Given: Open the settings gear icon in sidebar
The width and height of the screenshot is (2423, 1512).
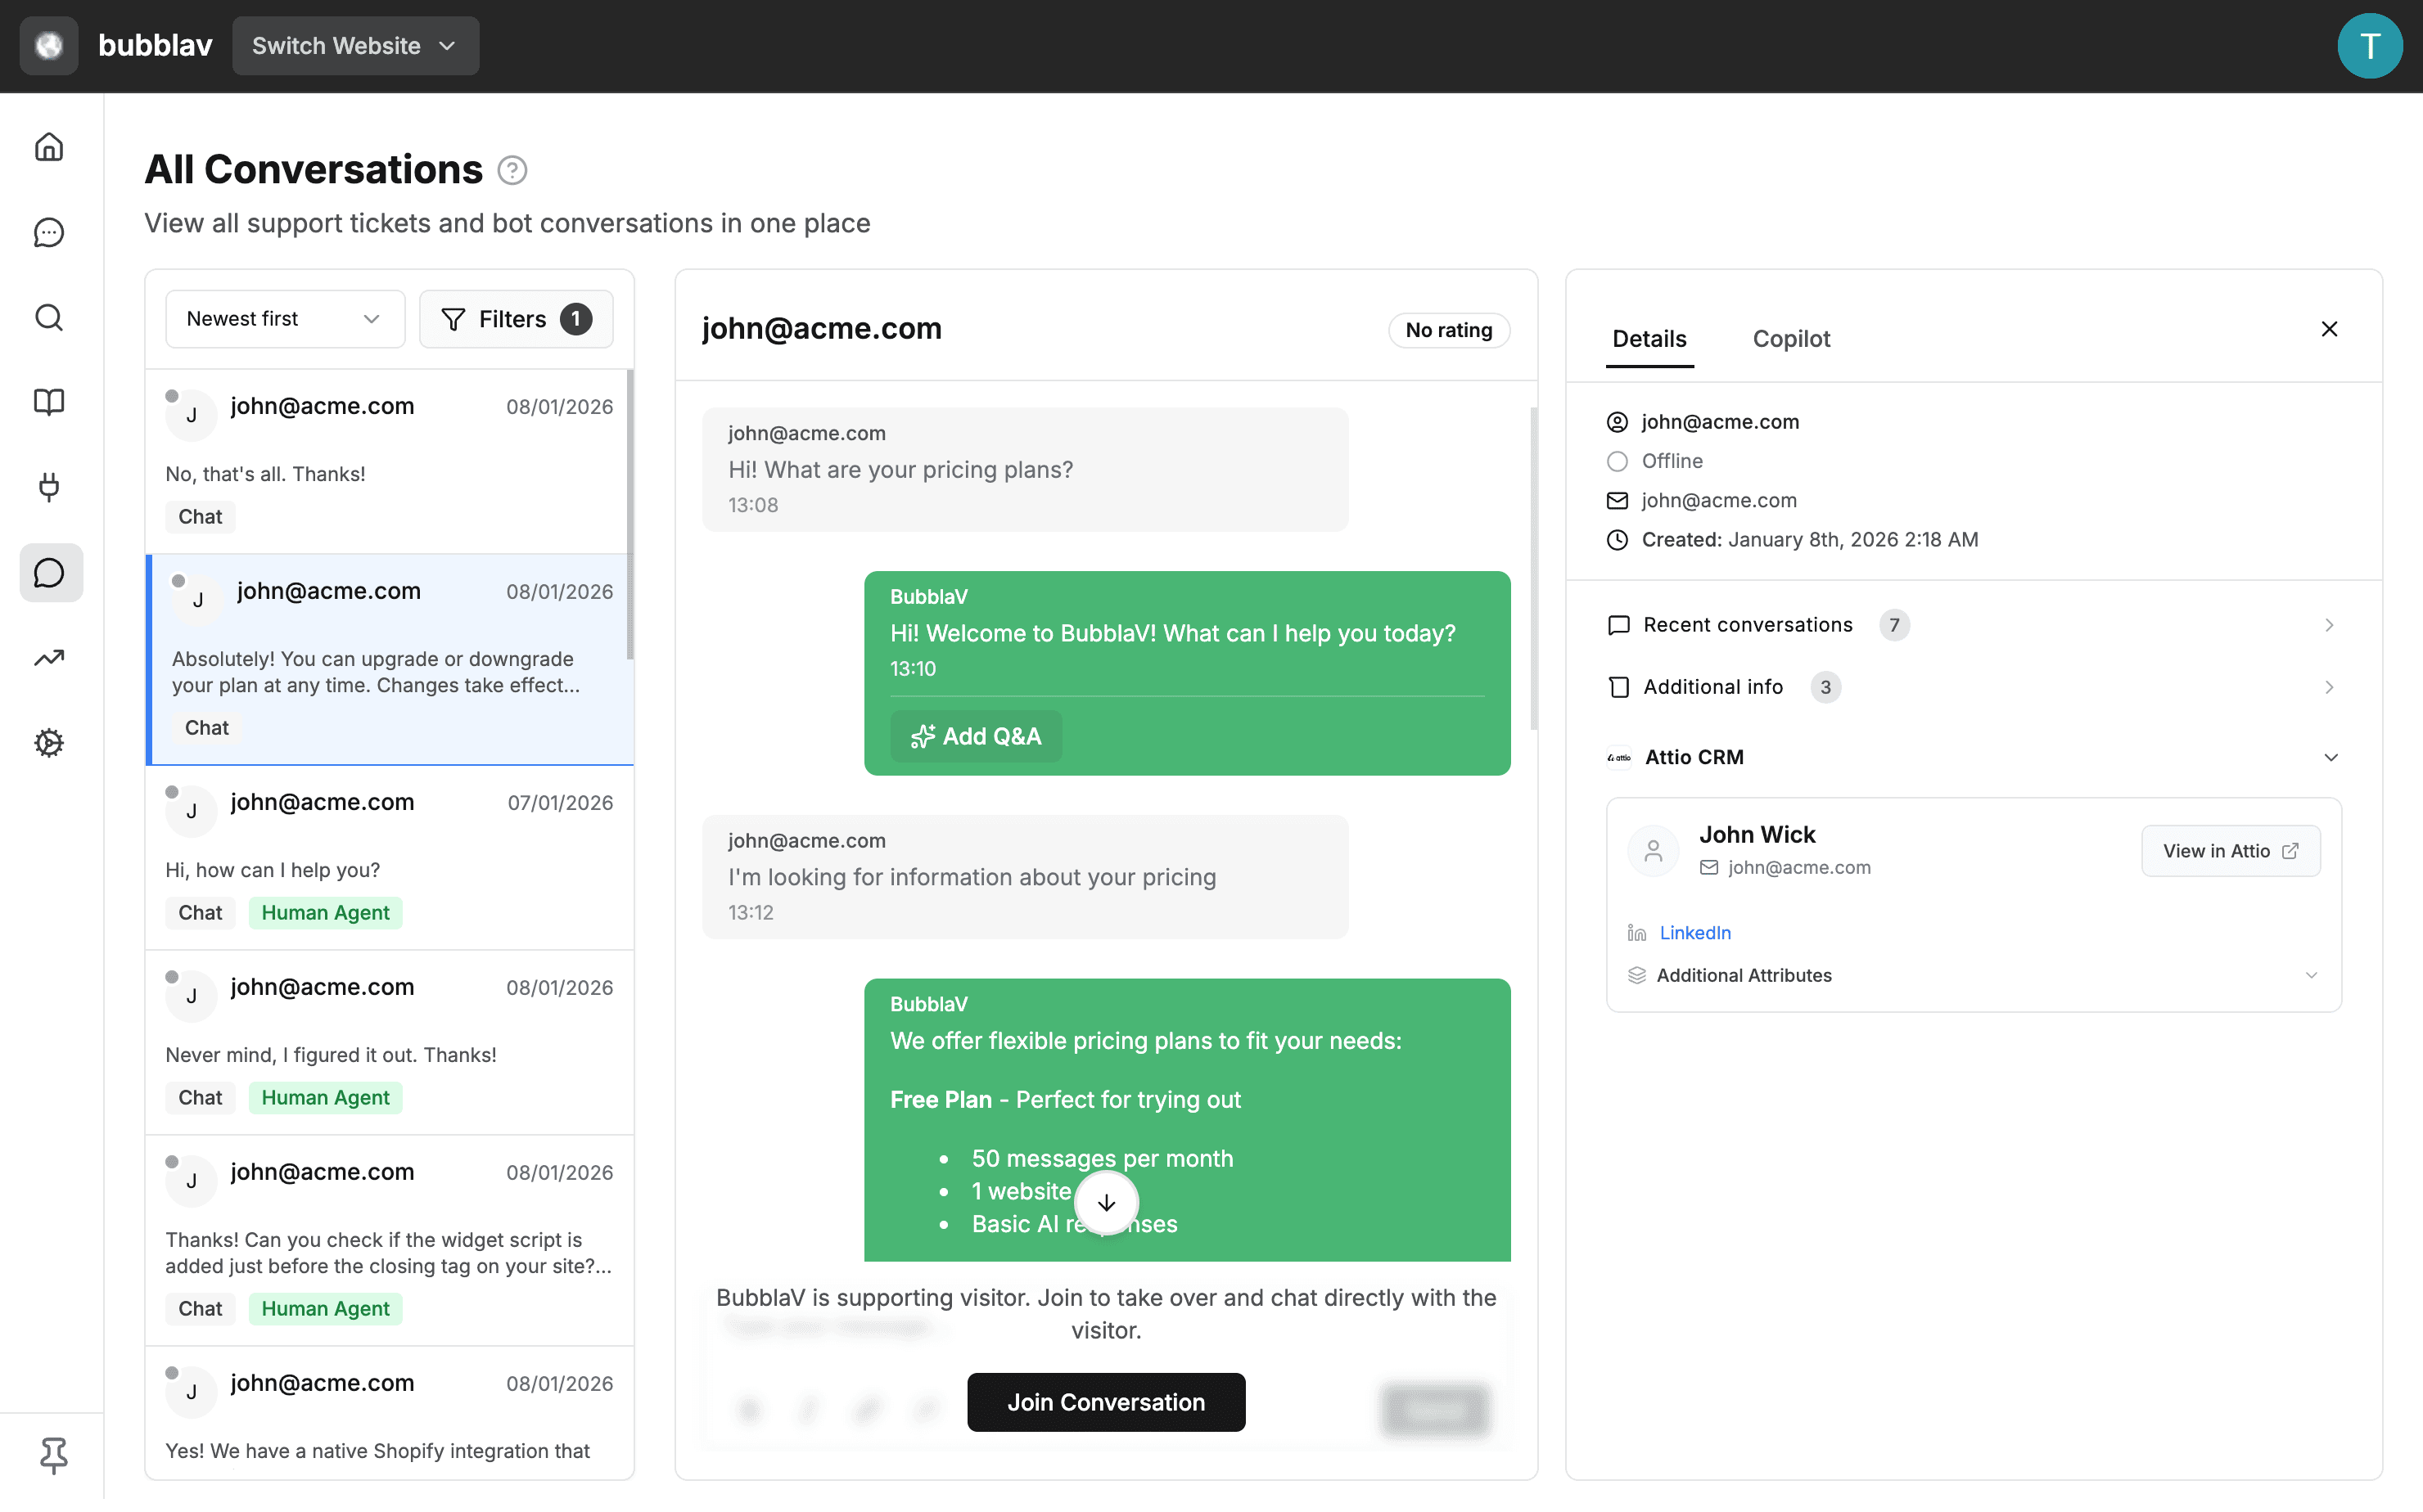Looking at the screenshot, I should tap(49, 743).
